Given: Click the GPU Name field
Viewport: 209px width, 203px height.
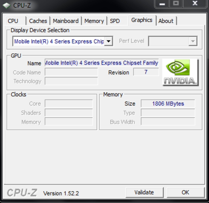Looking at the screenshot, I should (102, 63).
